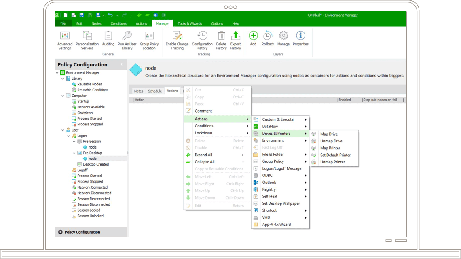Collapse the Pre-Desktop tree node
The height and width of the screenshot is (259, 461).
74,153
